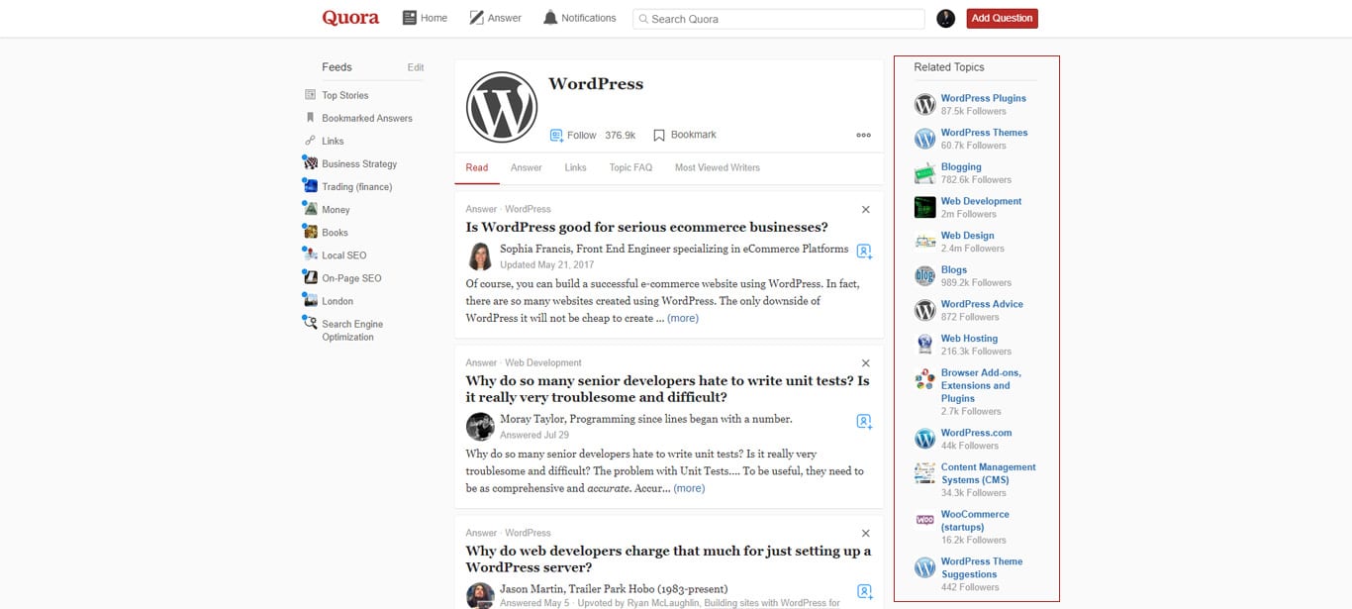Image resolution: width=1352 pixels, height=609 pixels.
Task: Open the Topic FAQ tab
Action: [x=630, y=167]
